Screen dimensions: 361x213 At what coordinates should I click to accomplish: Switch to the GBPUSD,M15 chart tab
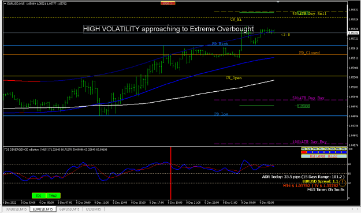pyautogui.click(x=69, y=209)
